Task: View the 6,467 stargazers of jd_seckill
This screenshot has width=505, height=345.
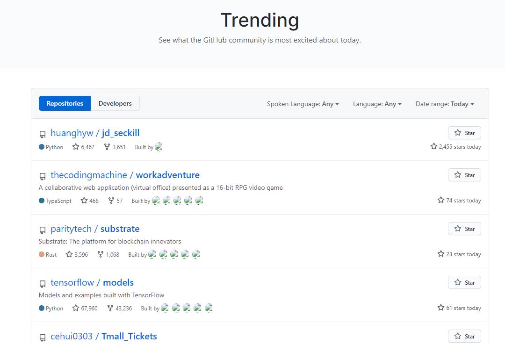Action: [83, 147]
